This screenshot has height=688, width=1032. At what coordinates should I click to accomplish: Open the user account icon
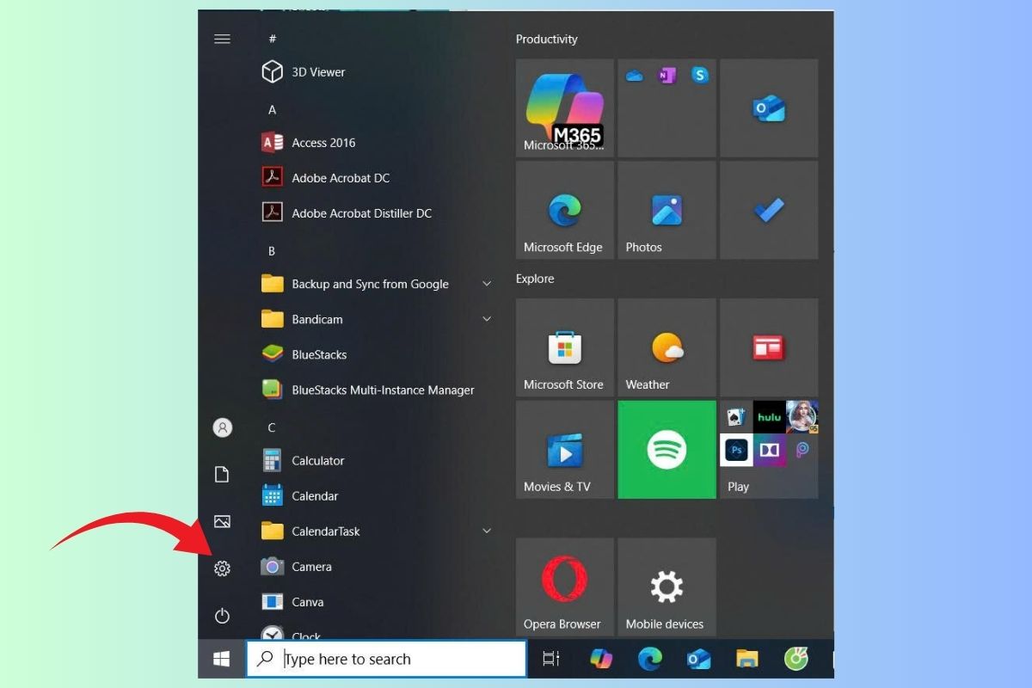223,427
